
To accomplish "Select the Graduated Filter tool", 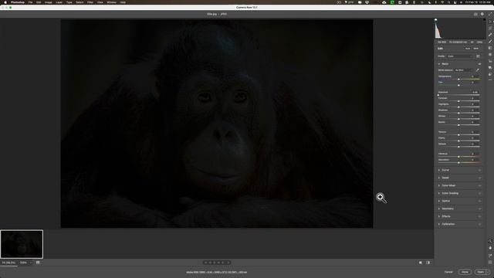I will coord(490,48).
